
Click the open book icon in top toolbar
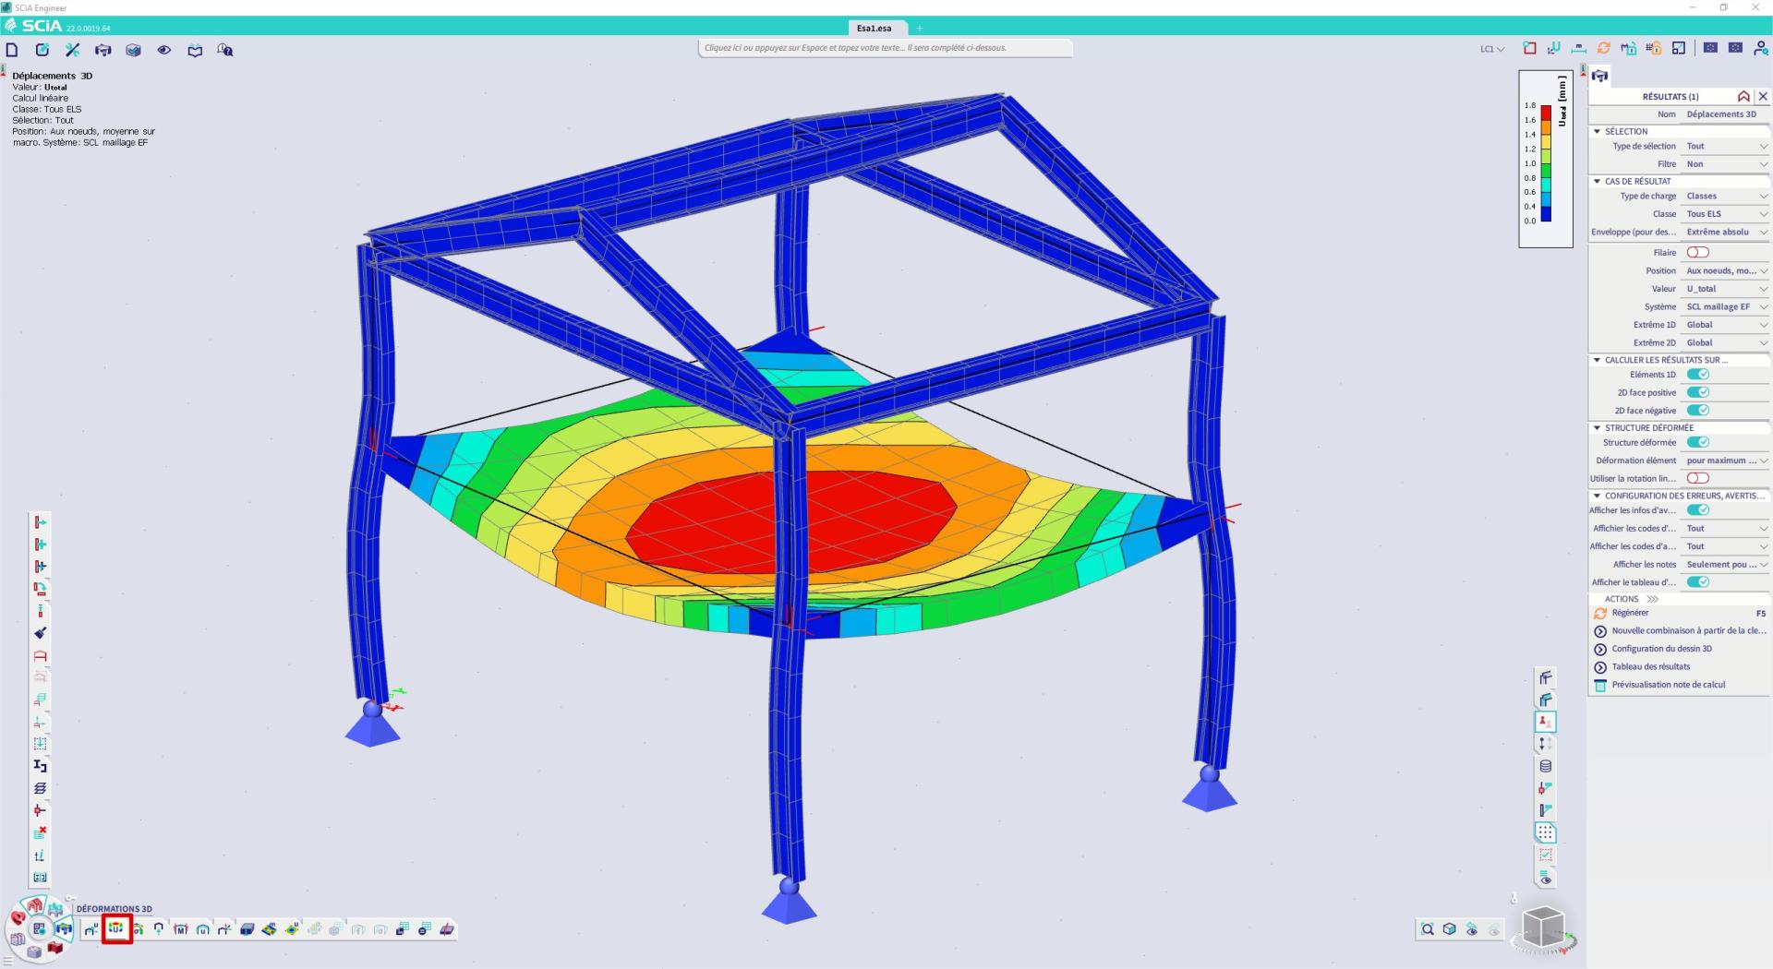195,50
